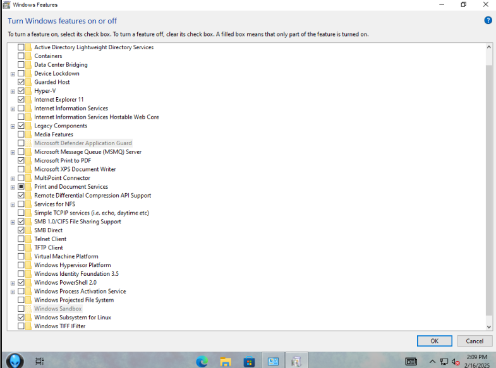The height and width of the screenshot is (368, 496).
Task: Expand the MultiPoint Connector node
Action: pos(13,179)
